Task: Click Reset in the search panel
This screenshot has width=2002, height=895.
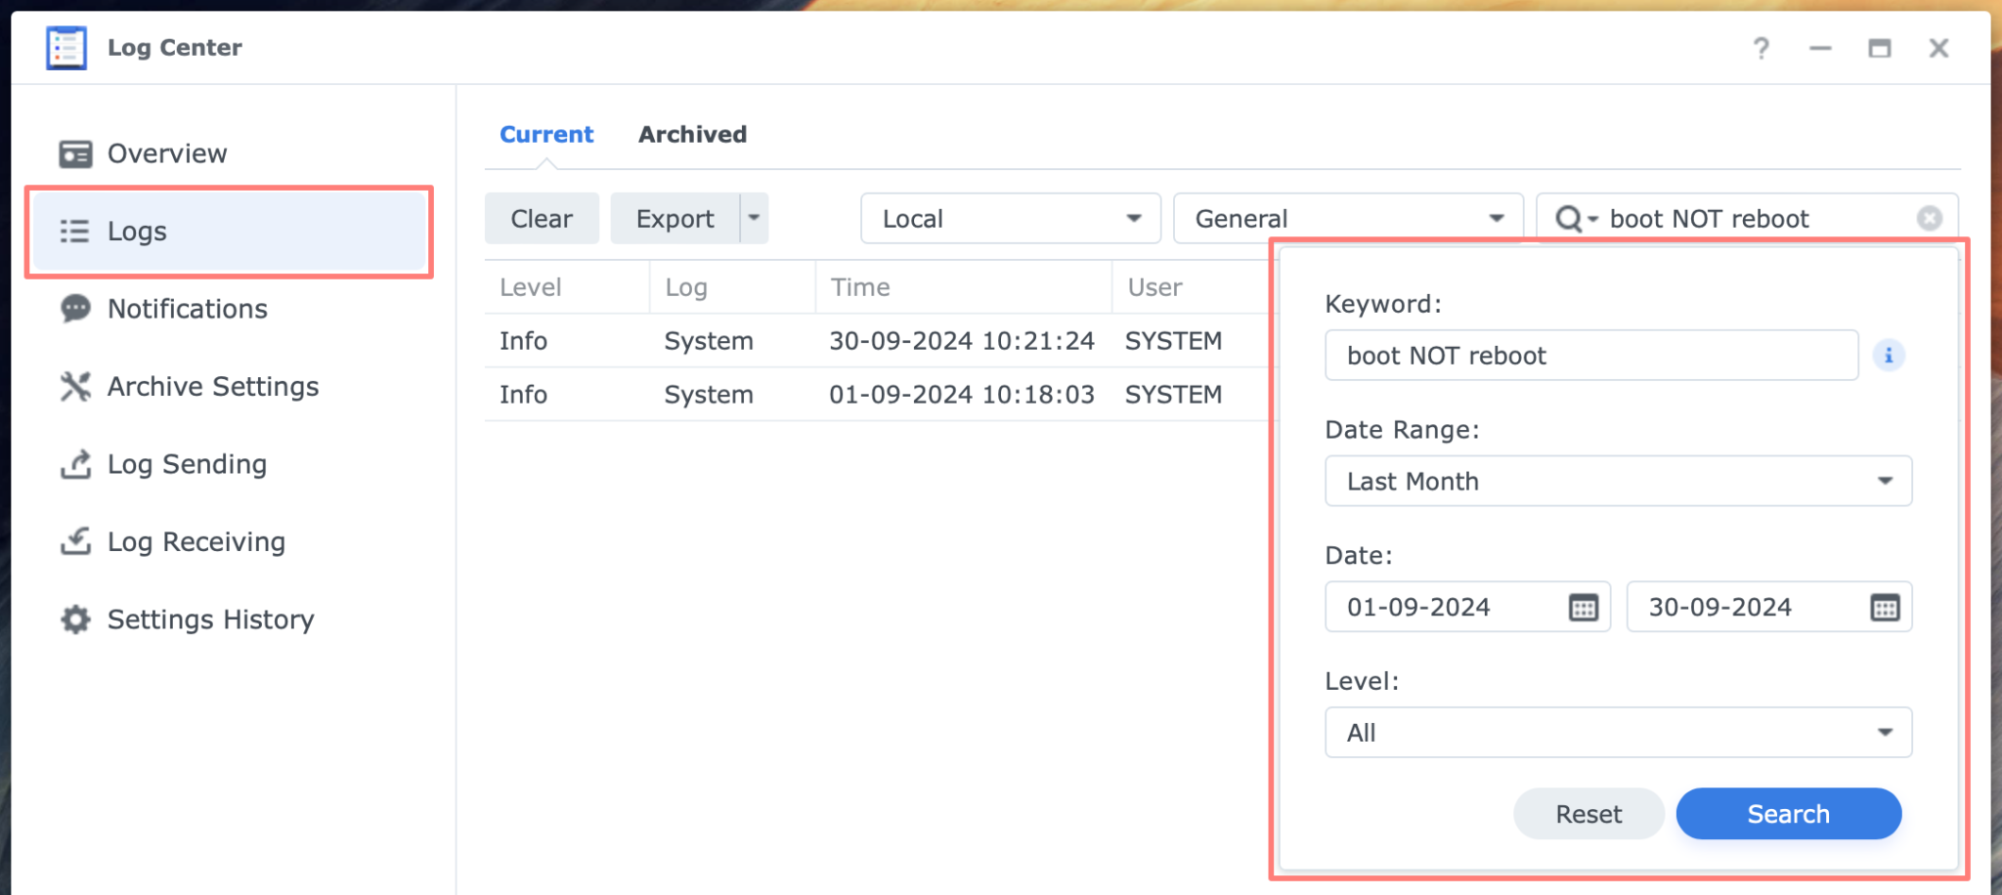Action: 1588,813
